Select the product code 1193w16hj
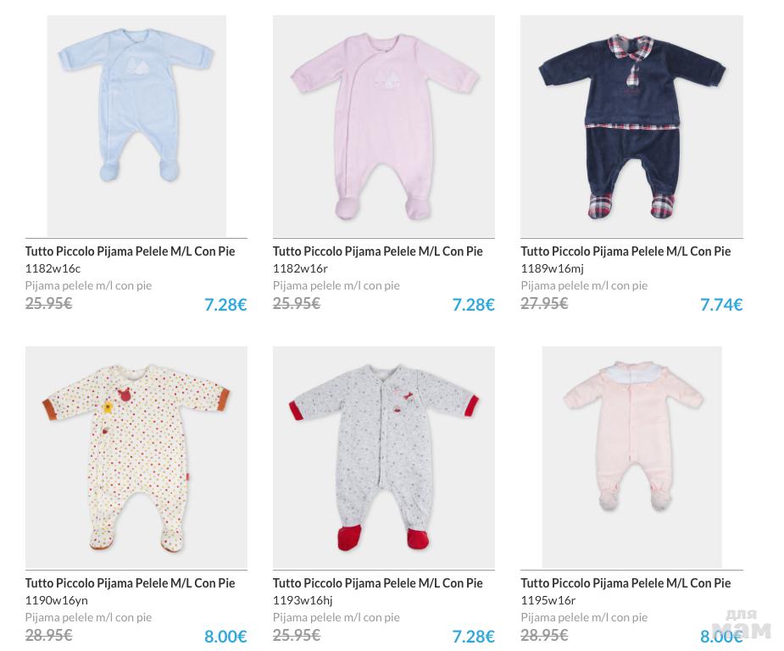The height and width of the screenshot is (651, 784). coord(303,600)
